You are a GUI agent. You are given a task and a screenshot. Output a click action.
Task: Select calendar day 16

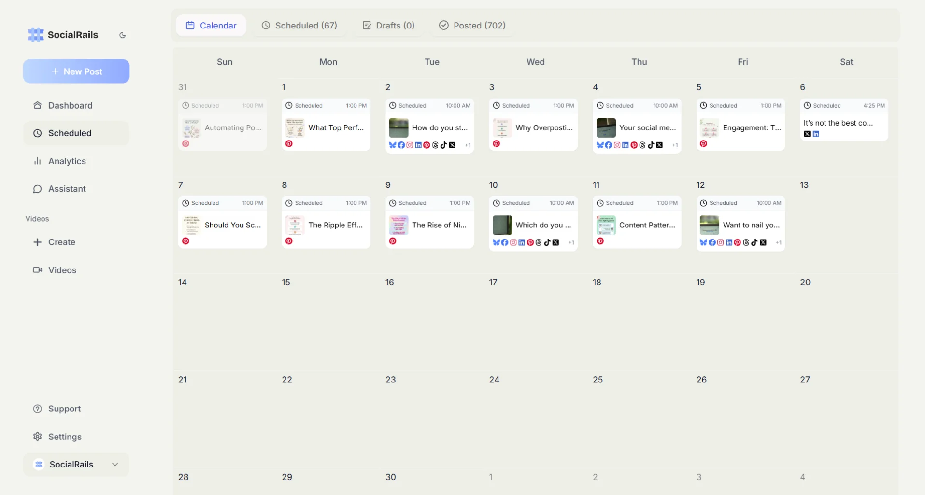pos(390,283)
